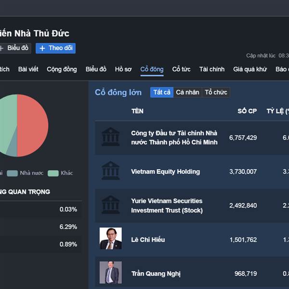Screen dimensions: 289x289
Task: Click the 0.89% value
Action: point(68,244)
